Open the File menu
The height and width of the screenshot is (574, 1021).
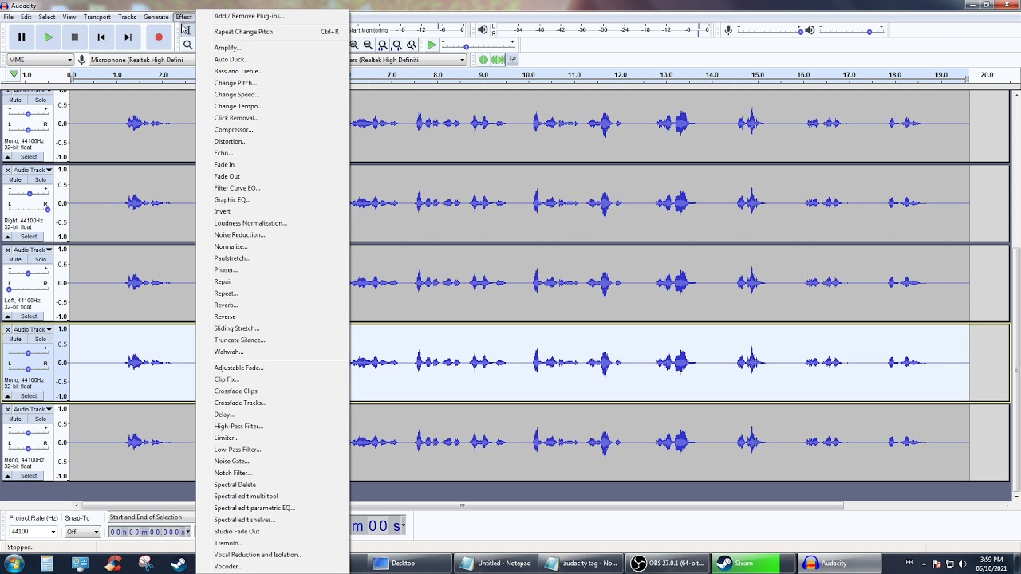click(8, 17)
